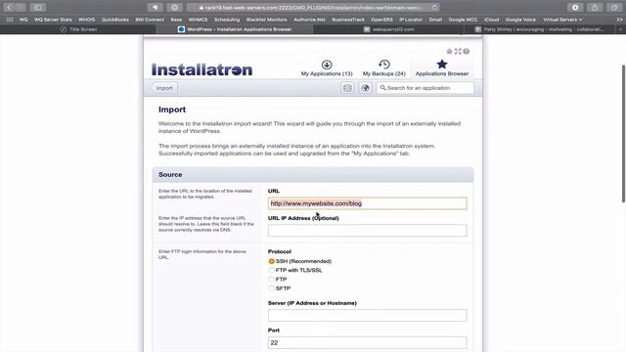This screenshot has height=352, width=626.
Task: Open the globe language icon
Action: (x=365, y=88)
